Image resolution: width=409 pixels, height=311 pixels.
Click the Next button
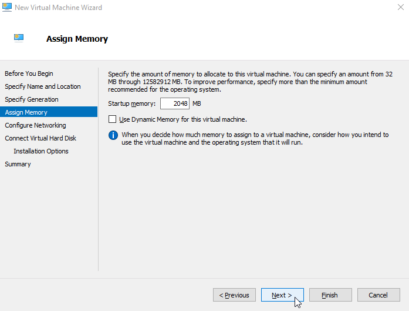282,295
